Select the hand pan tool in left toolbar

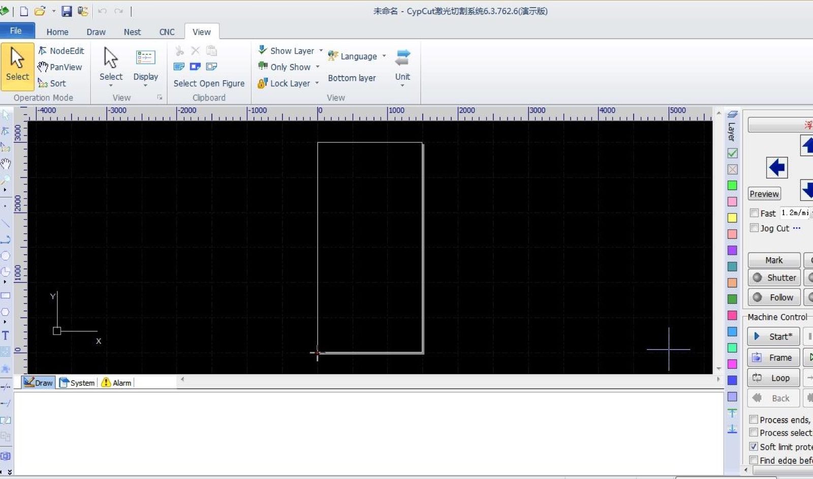6,164
